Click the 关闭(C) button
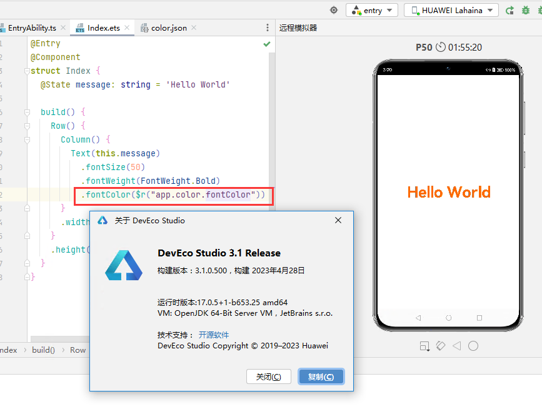 269,377
